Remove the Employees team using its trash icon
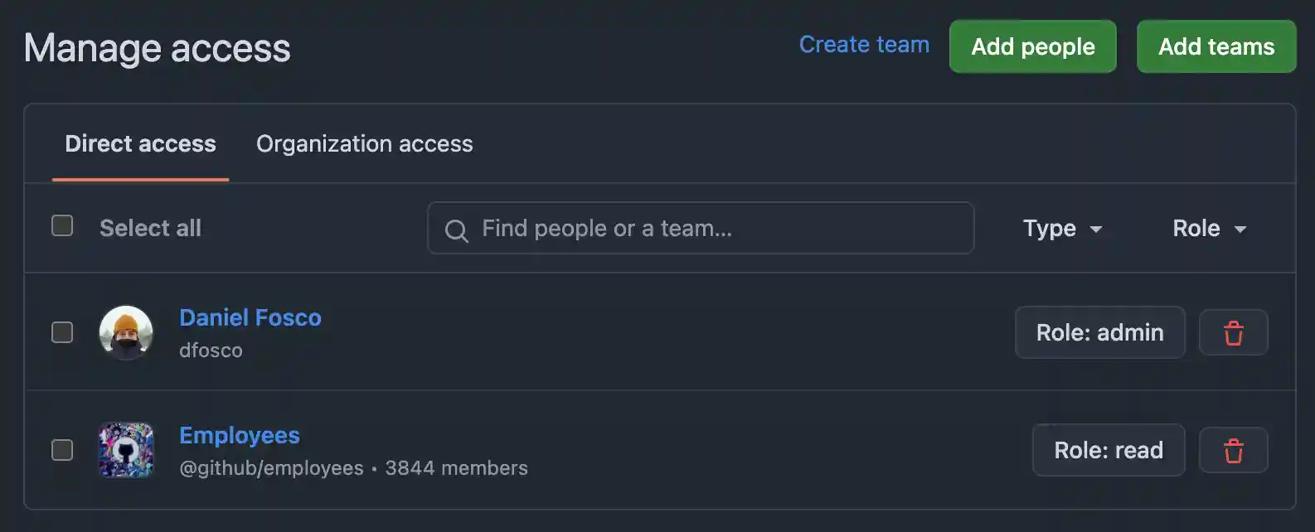The image size is (1315, 532). point(1233,450)
